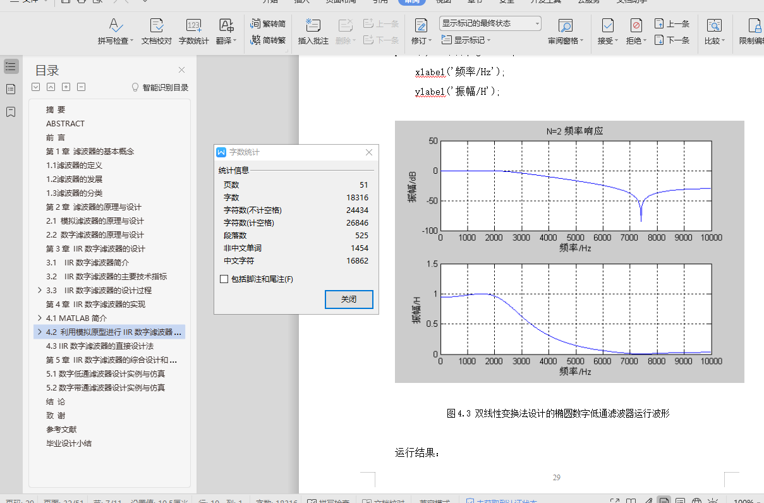Viewport: 764px width, 503px height.
Task: Go to next comment beside 删除
Action: pyautogui.click(x=381, y=40)
